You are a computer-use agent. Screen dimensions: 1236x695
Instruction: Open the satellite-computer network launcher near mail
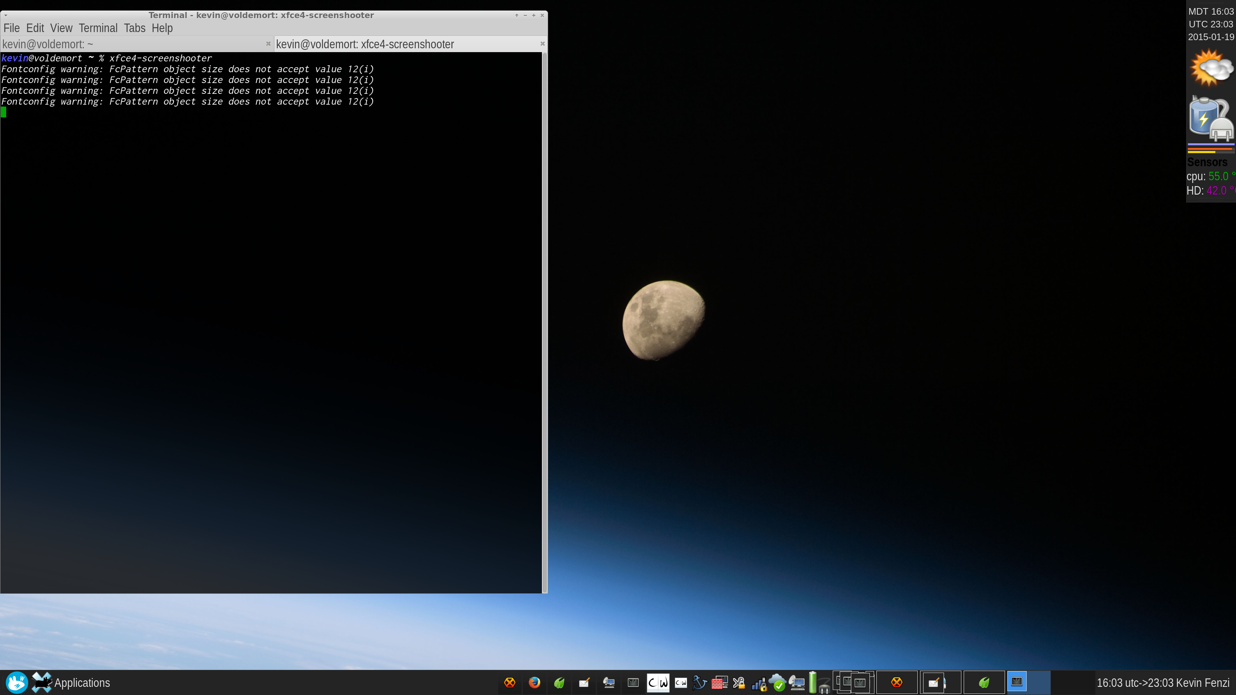[609, 682]
